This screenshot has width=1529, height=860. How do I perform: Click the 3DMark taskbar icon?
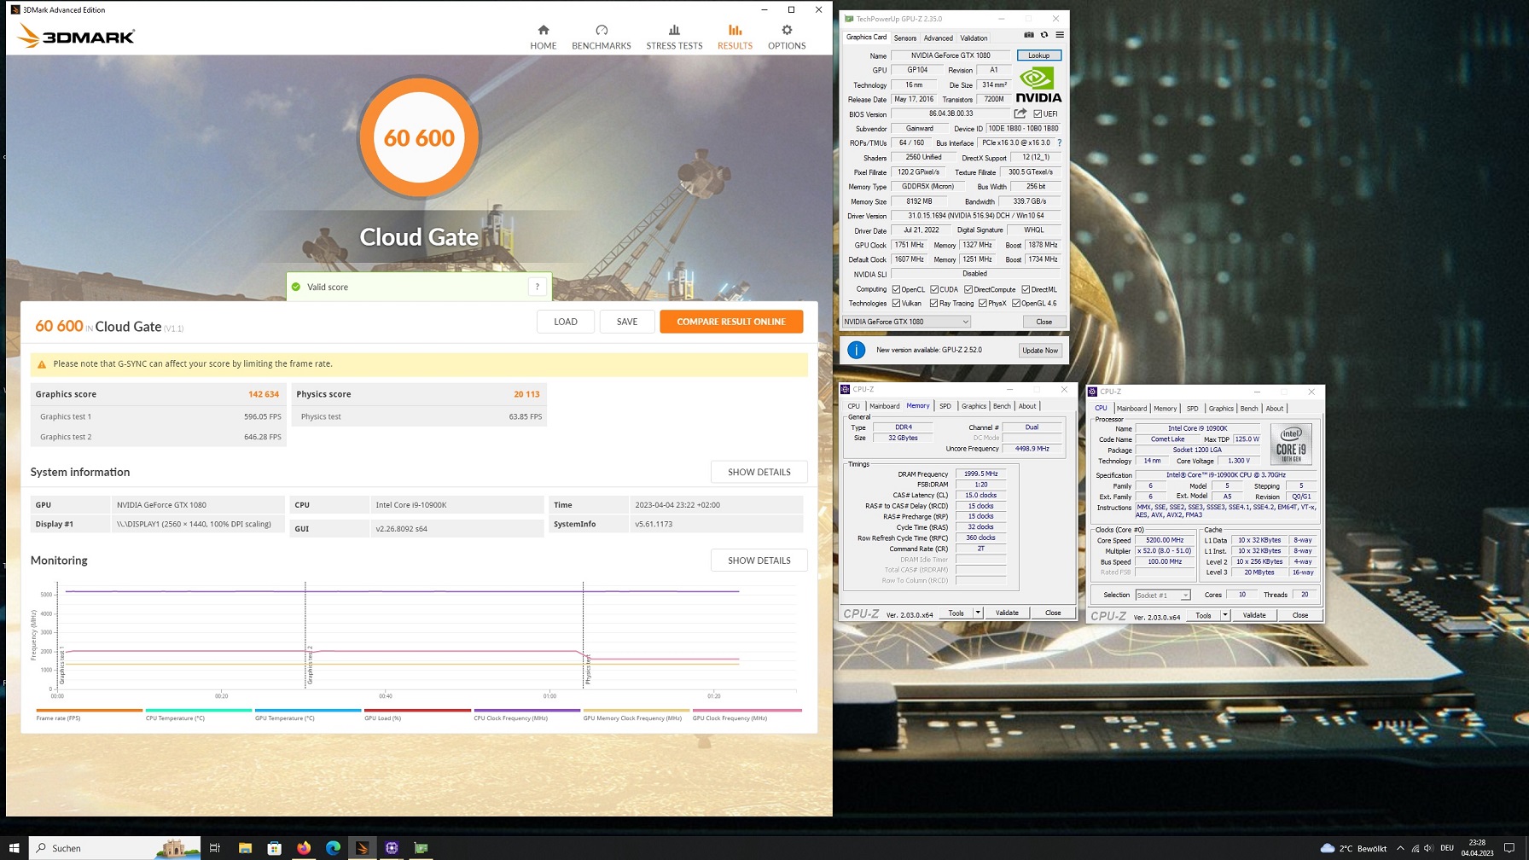pos(363,848)
